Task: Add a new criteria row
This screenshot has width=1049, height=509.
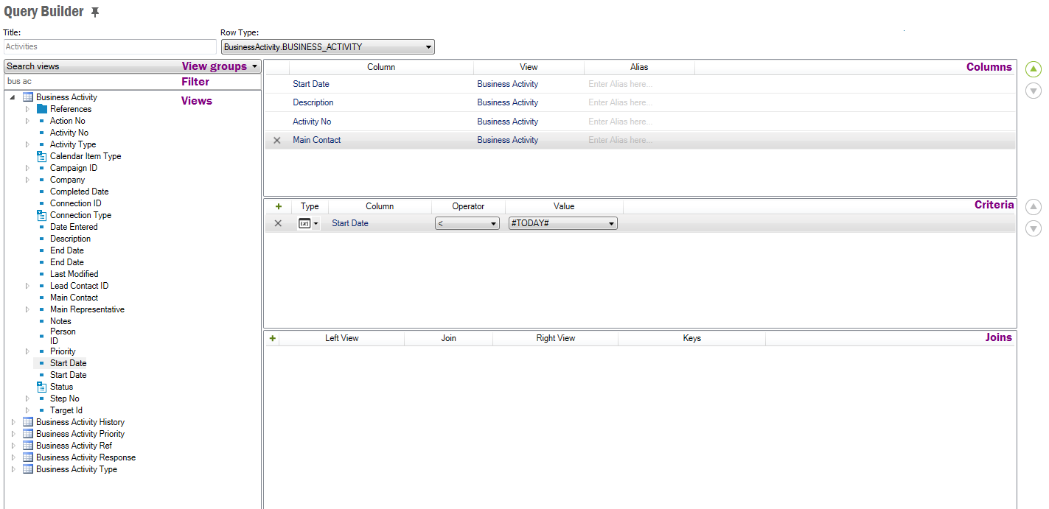Action: (x=278, y=206)
